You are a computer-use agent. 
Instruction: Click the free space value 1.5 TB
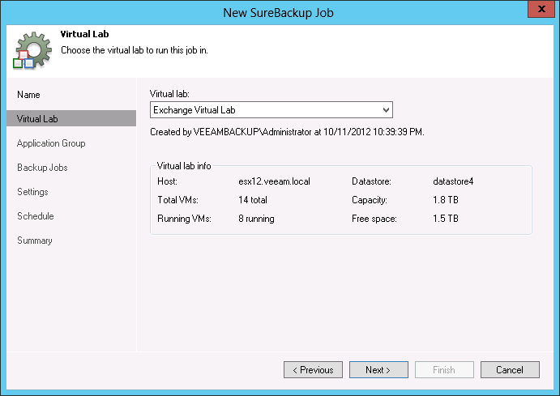(x=446, y=219)
